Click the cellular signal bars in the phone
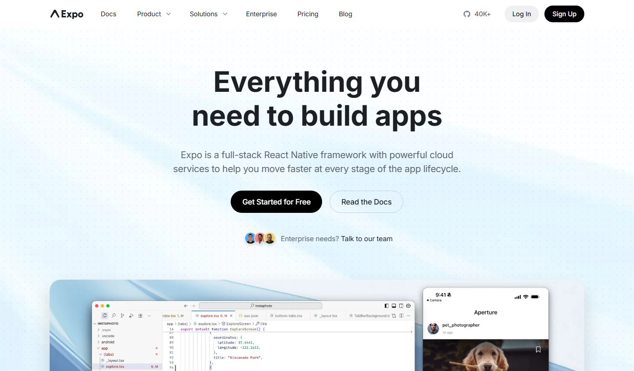The width and height of the screenshot is (634, 371). (518, 297)
